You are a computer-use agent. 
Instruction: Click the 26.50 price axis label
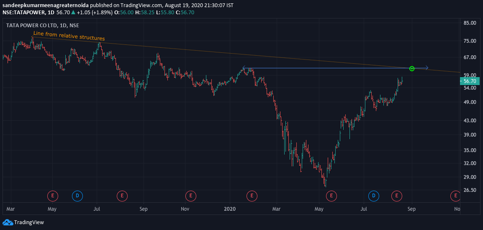pos(470,190)
